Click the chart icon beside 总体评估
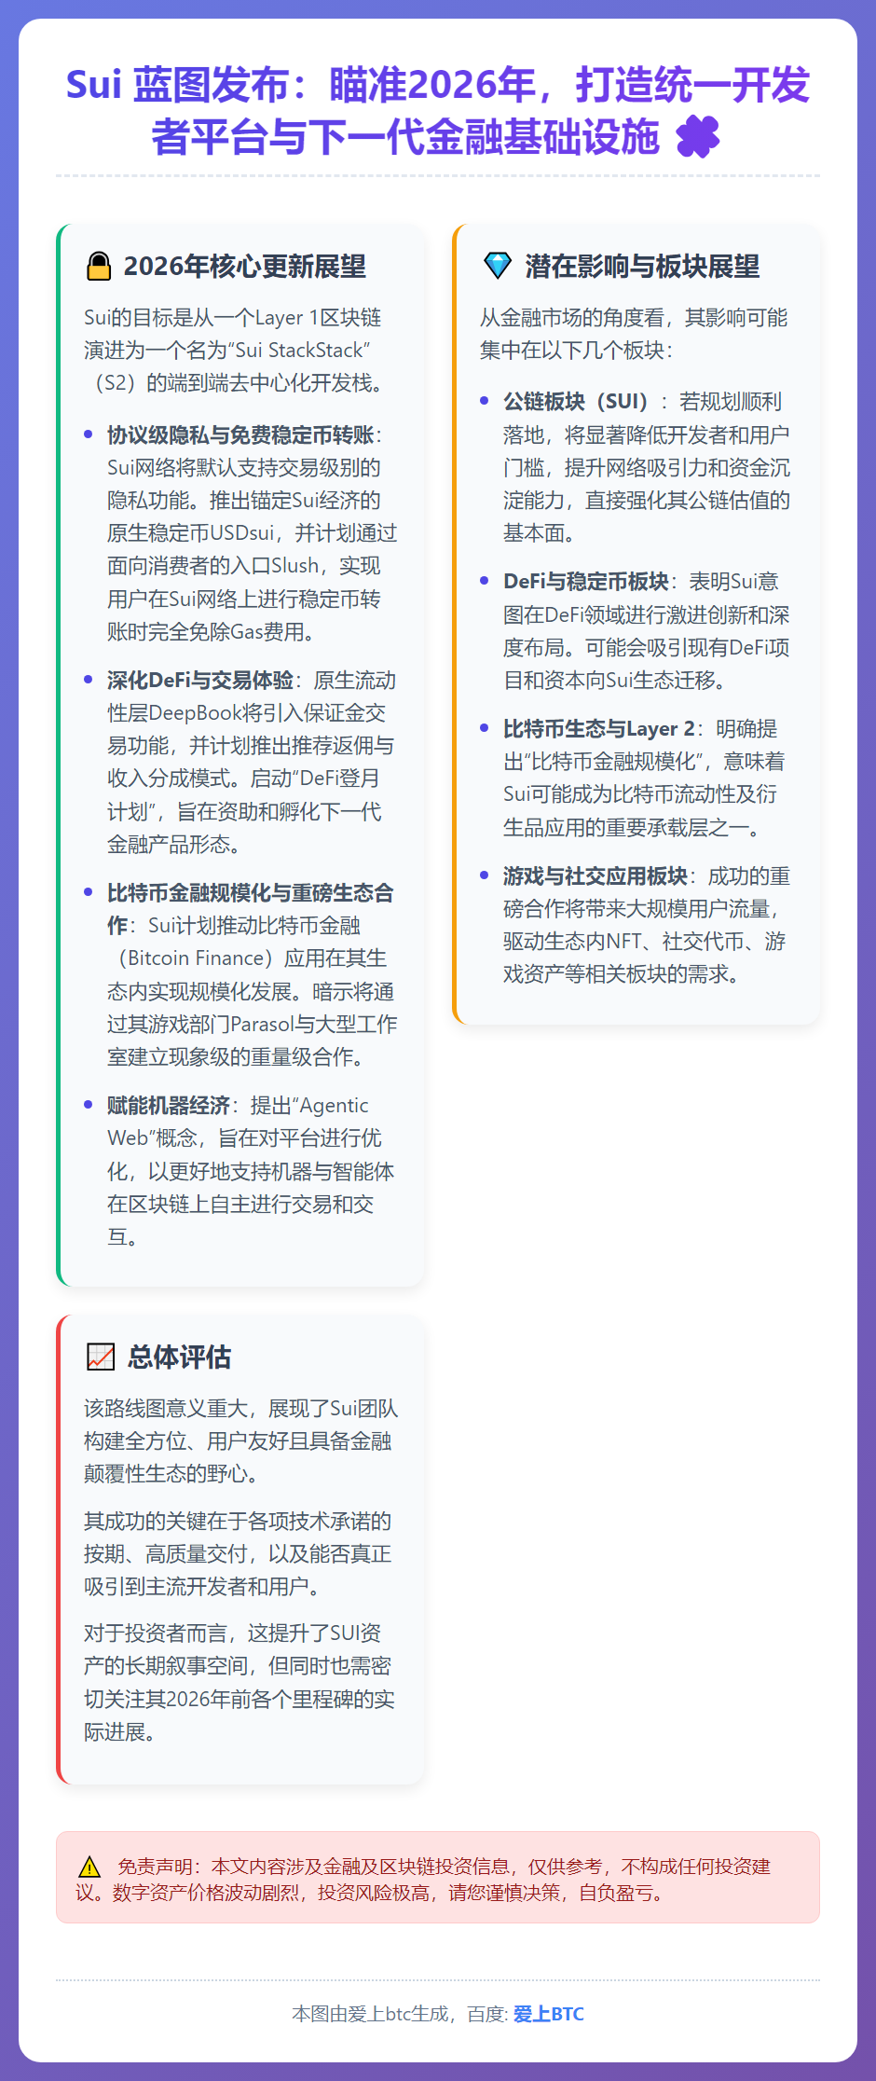Image resolution: width=876 pixels, height=2081 pixels. pyautogui.click(x=101, y=1357)
